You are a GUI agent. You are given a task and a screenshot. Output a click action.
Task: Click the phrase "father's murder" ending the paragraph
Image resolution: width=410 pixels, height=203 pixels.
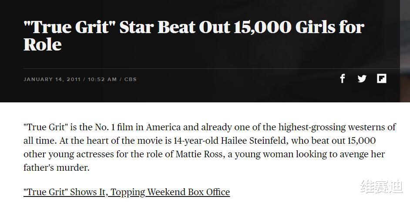tap(56, 168)
